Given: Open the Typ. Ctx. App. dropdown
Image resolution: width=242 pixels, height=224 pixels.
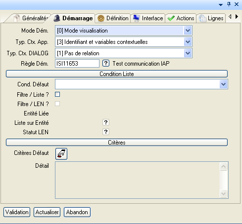Looking at the screenshot, I should click(x=188, y=42).
